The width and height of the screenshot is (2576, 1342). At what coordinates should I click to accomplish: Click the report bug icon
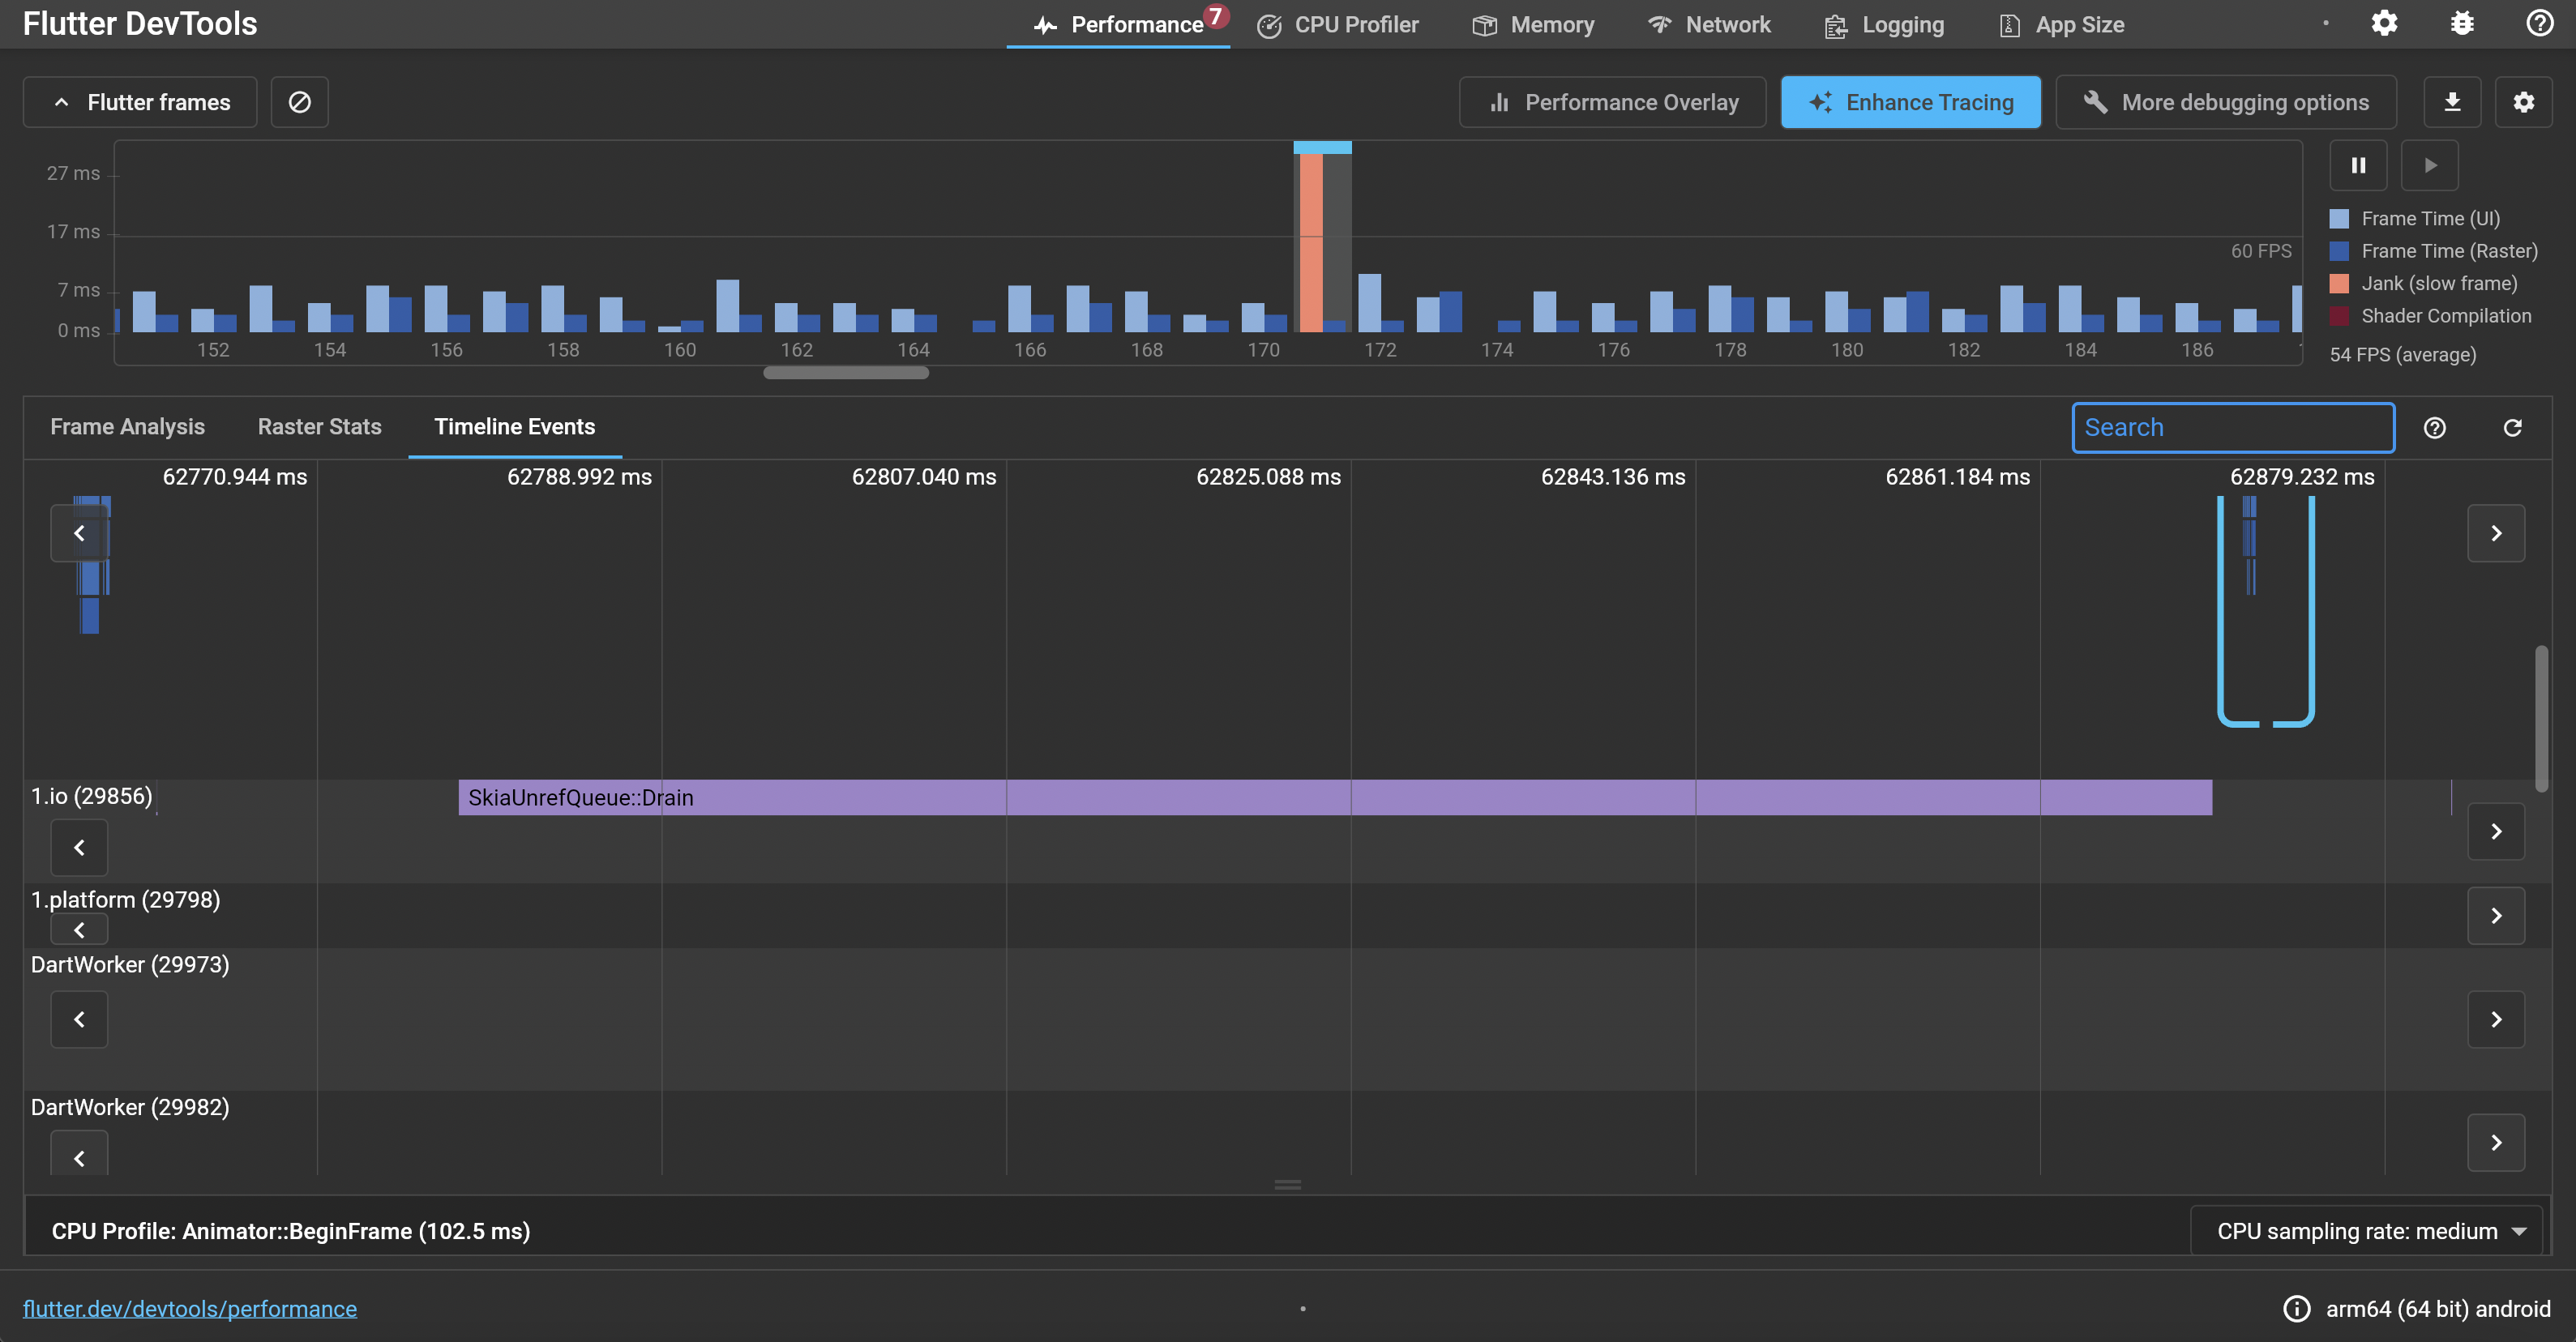(2462, 24)
